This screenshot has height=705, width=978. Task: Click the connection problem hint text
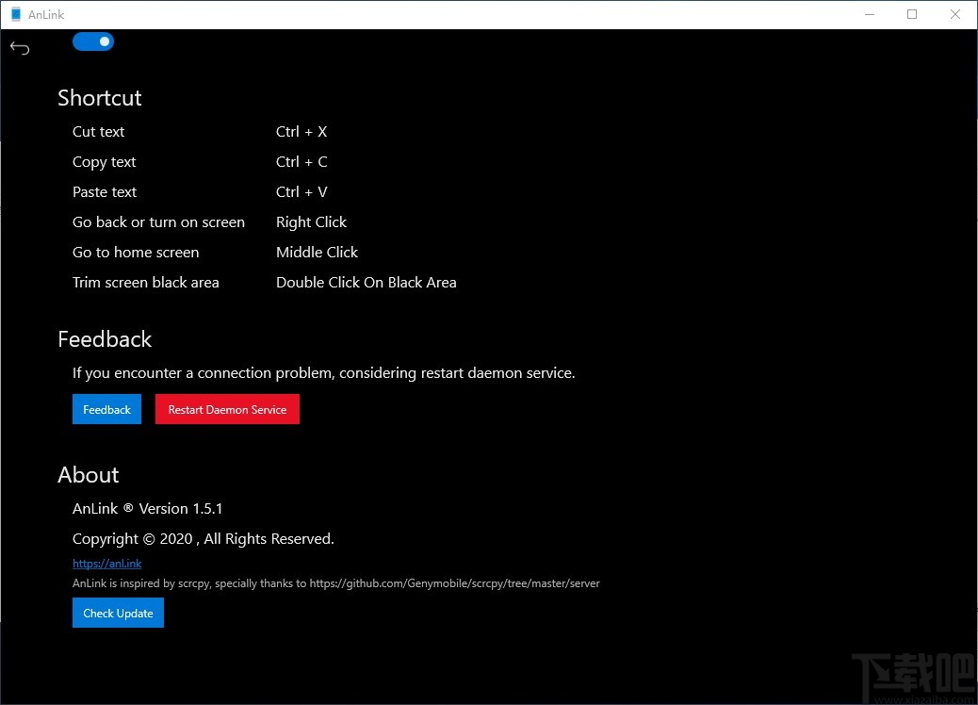pyautogui.click(x=324, y=373)
